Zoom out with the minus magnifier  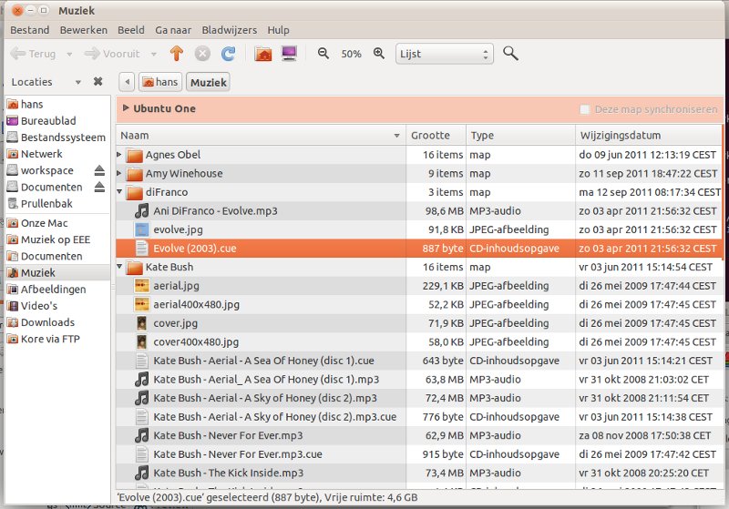[323, 54]
